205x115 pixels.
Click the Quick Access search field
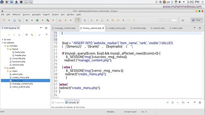pyautogui.click(x=167, y=20)
